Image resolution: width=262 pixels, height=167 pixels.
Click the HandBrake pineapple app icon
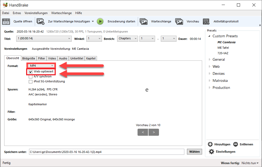[5, 5]
